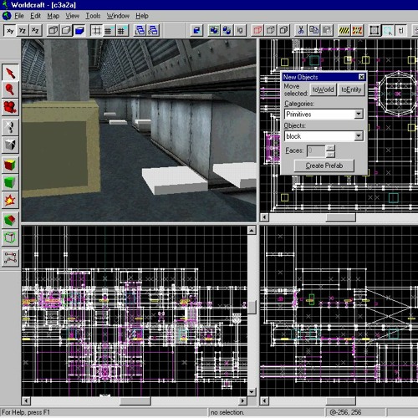Apply current texture with green cube tool
Screen dimensions: 418x418
point(10,182)
